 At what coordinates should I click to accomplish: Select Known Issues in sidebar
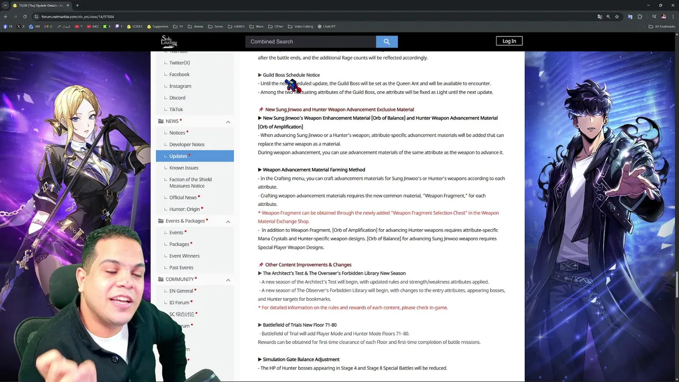(x=184, y=168)
